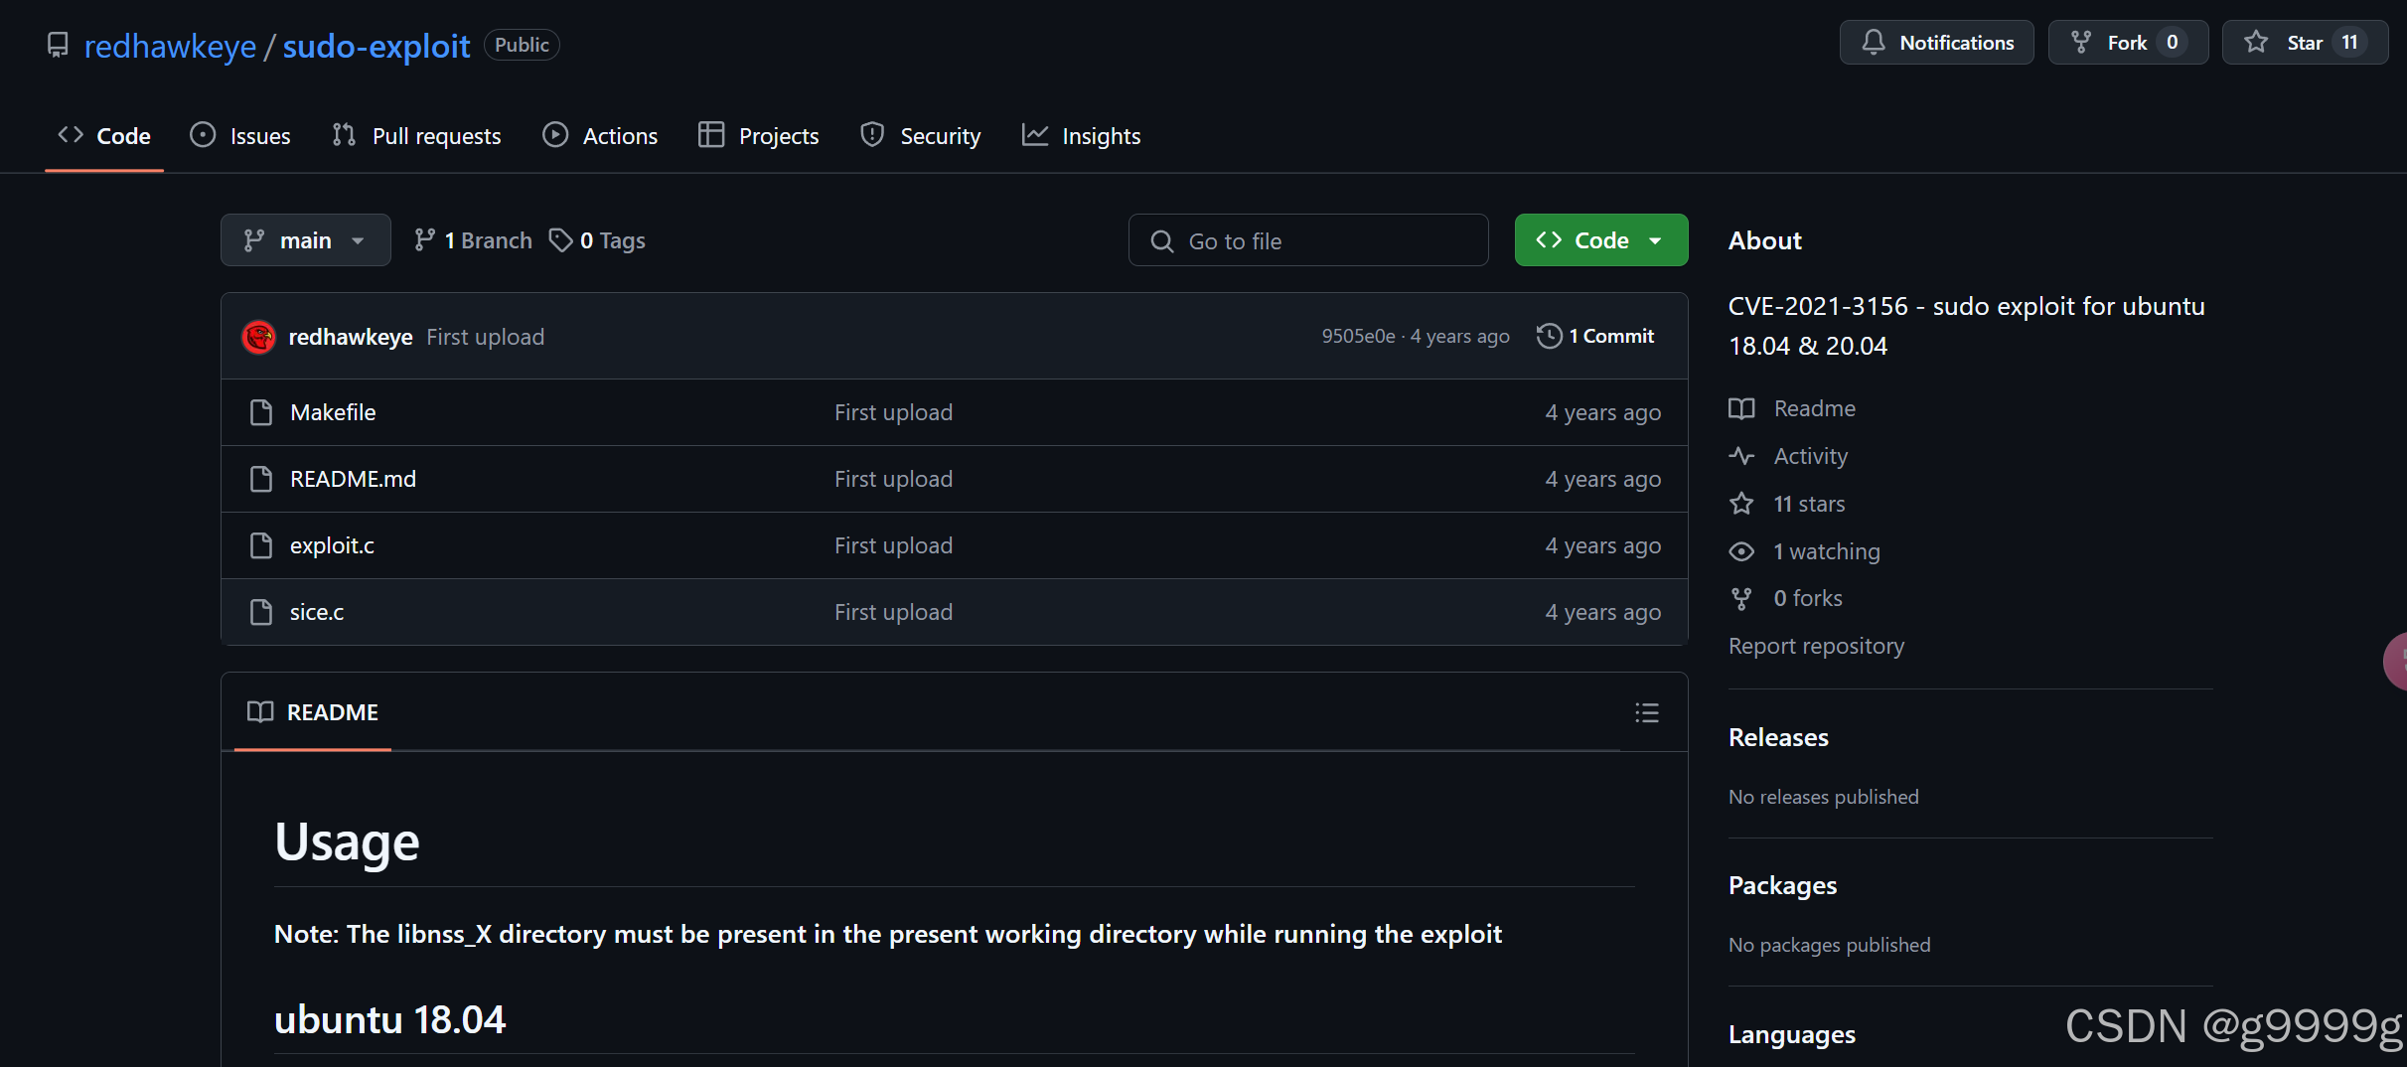Click the 'No packages published' text
The image size is (2407, 1067).
tap(1829, 945)
